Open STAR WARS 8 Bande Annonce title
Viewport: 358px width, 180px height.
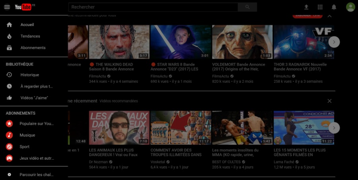click(175, 67)
